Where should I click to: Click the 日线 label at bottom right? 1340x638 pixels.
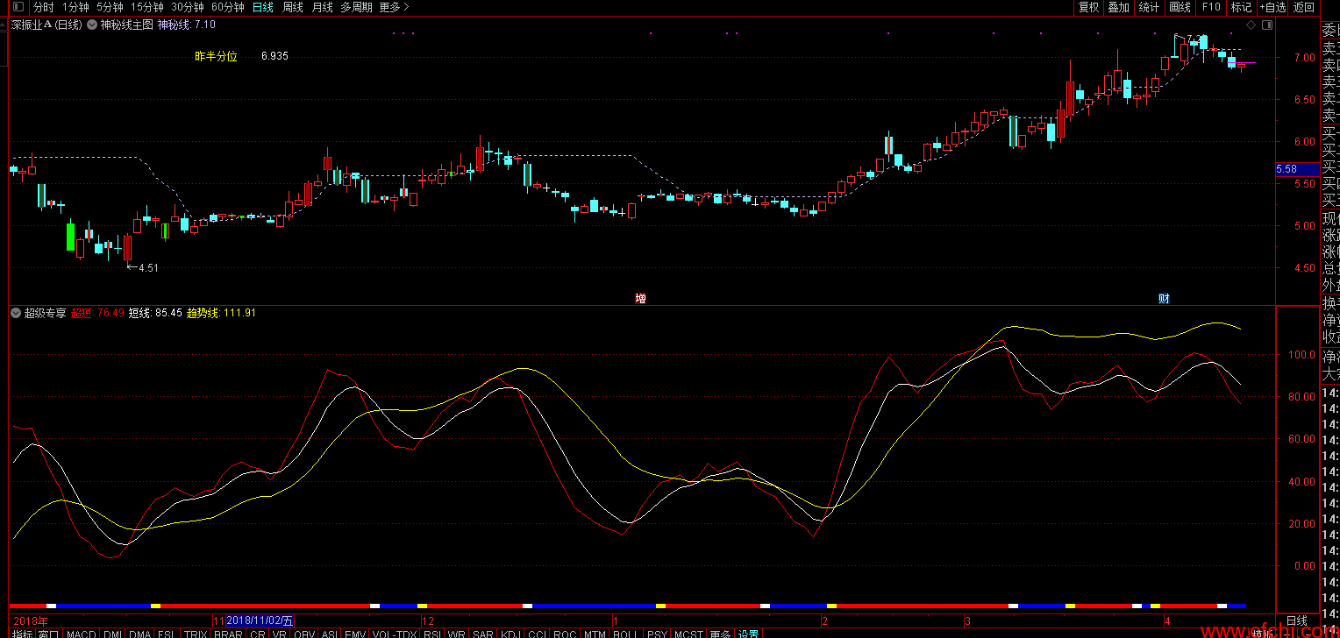[x=1297, y=620]
